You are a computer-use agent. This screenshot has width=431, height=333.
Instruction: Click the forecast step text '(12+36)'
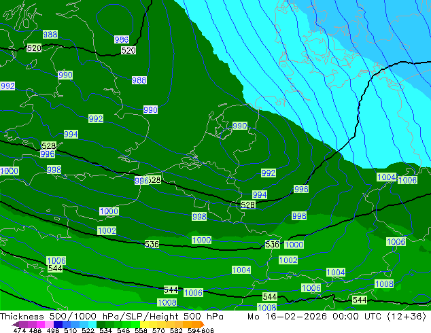tap(407, 317)
